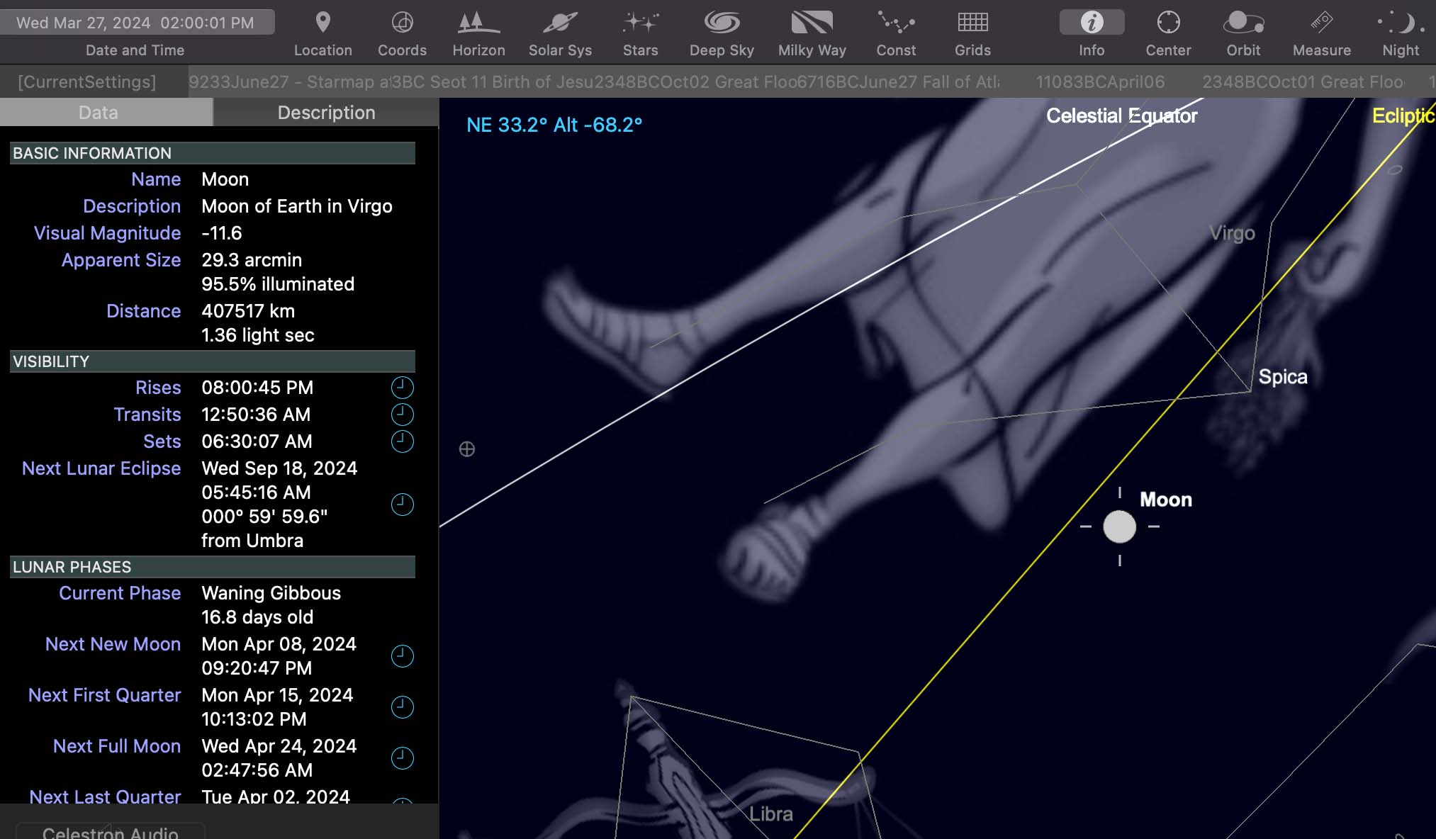Open the 9233June27 Starmap settings tab
The width and height of the screenshot is (1436, 839).
click(x=289, y=82)
